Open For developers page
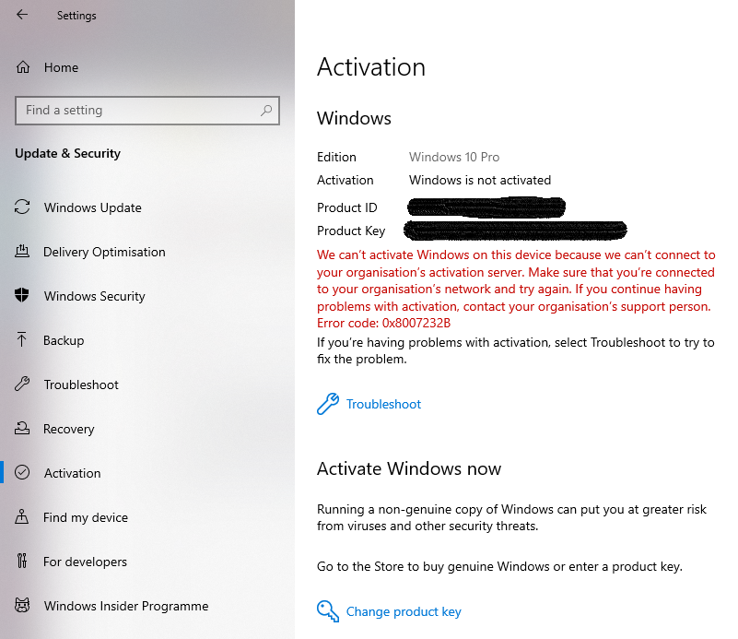 pos(85,562)
